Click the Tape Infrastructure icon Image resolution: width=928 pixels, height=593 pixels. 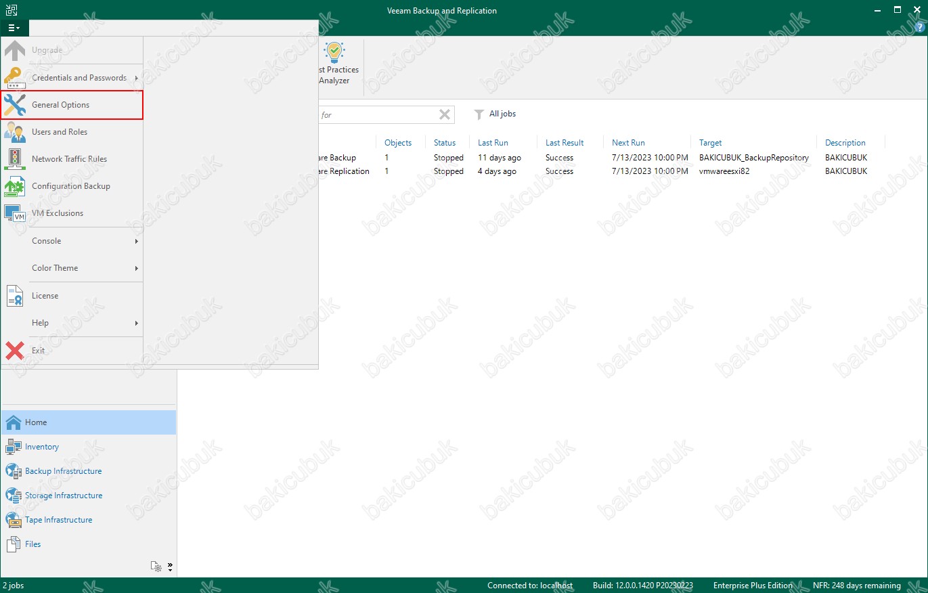pyautogui.click(x=14, y=520)
